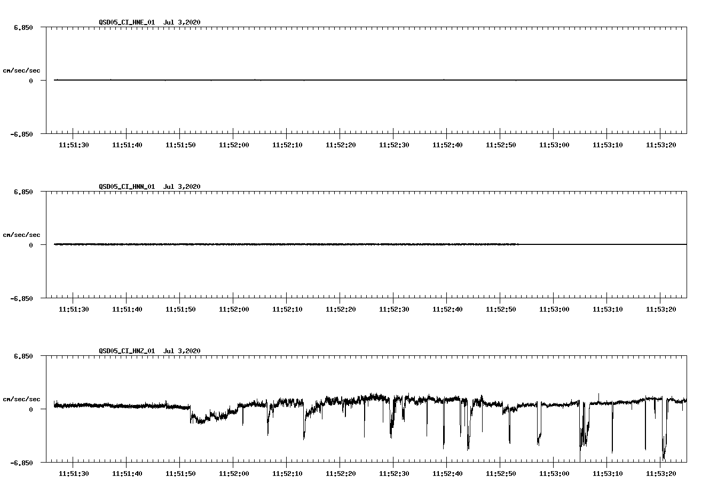This screenshot has height=493, width=725.
Task: Click 11:51:40 time label under HNZ plot
Action: click(x=127, y=474)
